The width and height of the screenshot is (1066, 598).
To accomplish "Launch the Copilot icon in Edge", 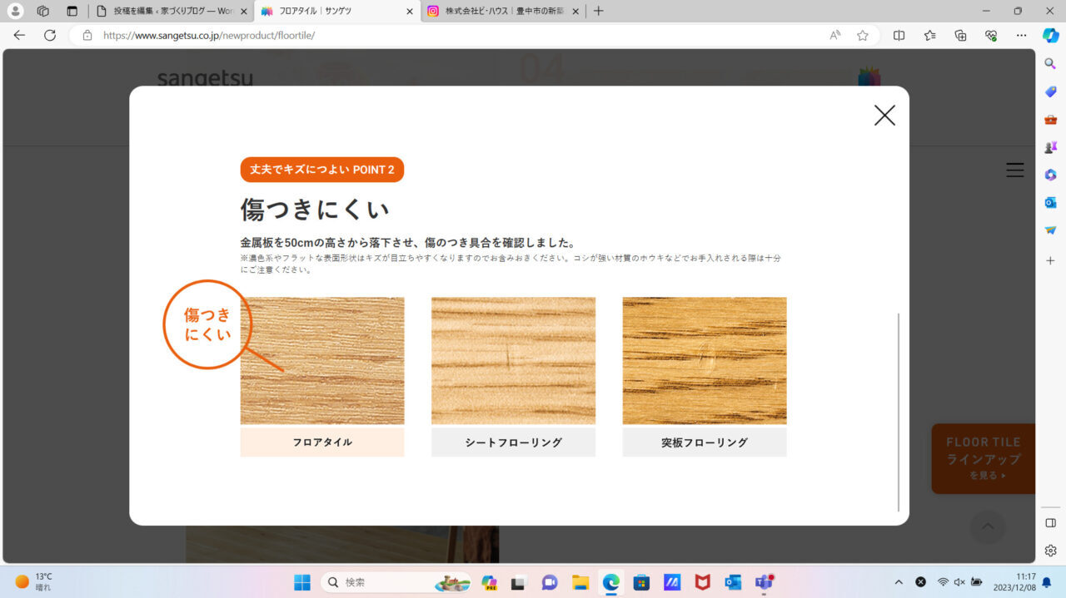I will 1051,35.
